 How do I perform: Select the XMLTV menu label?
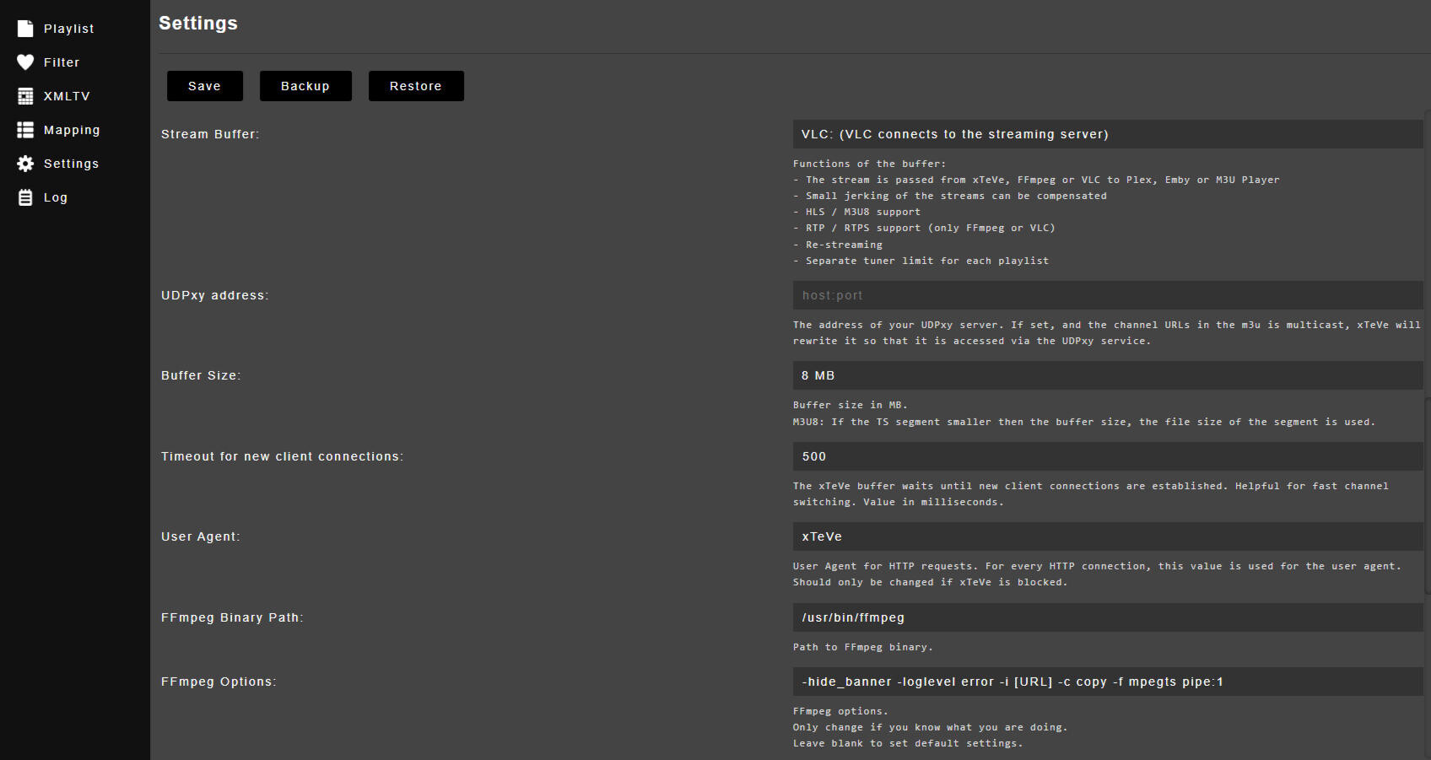[67, 96]
